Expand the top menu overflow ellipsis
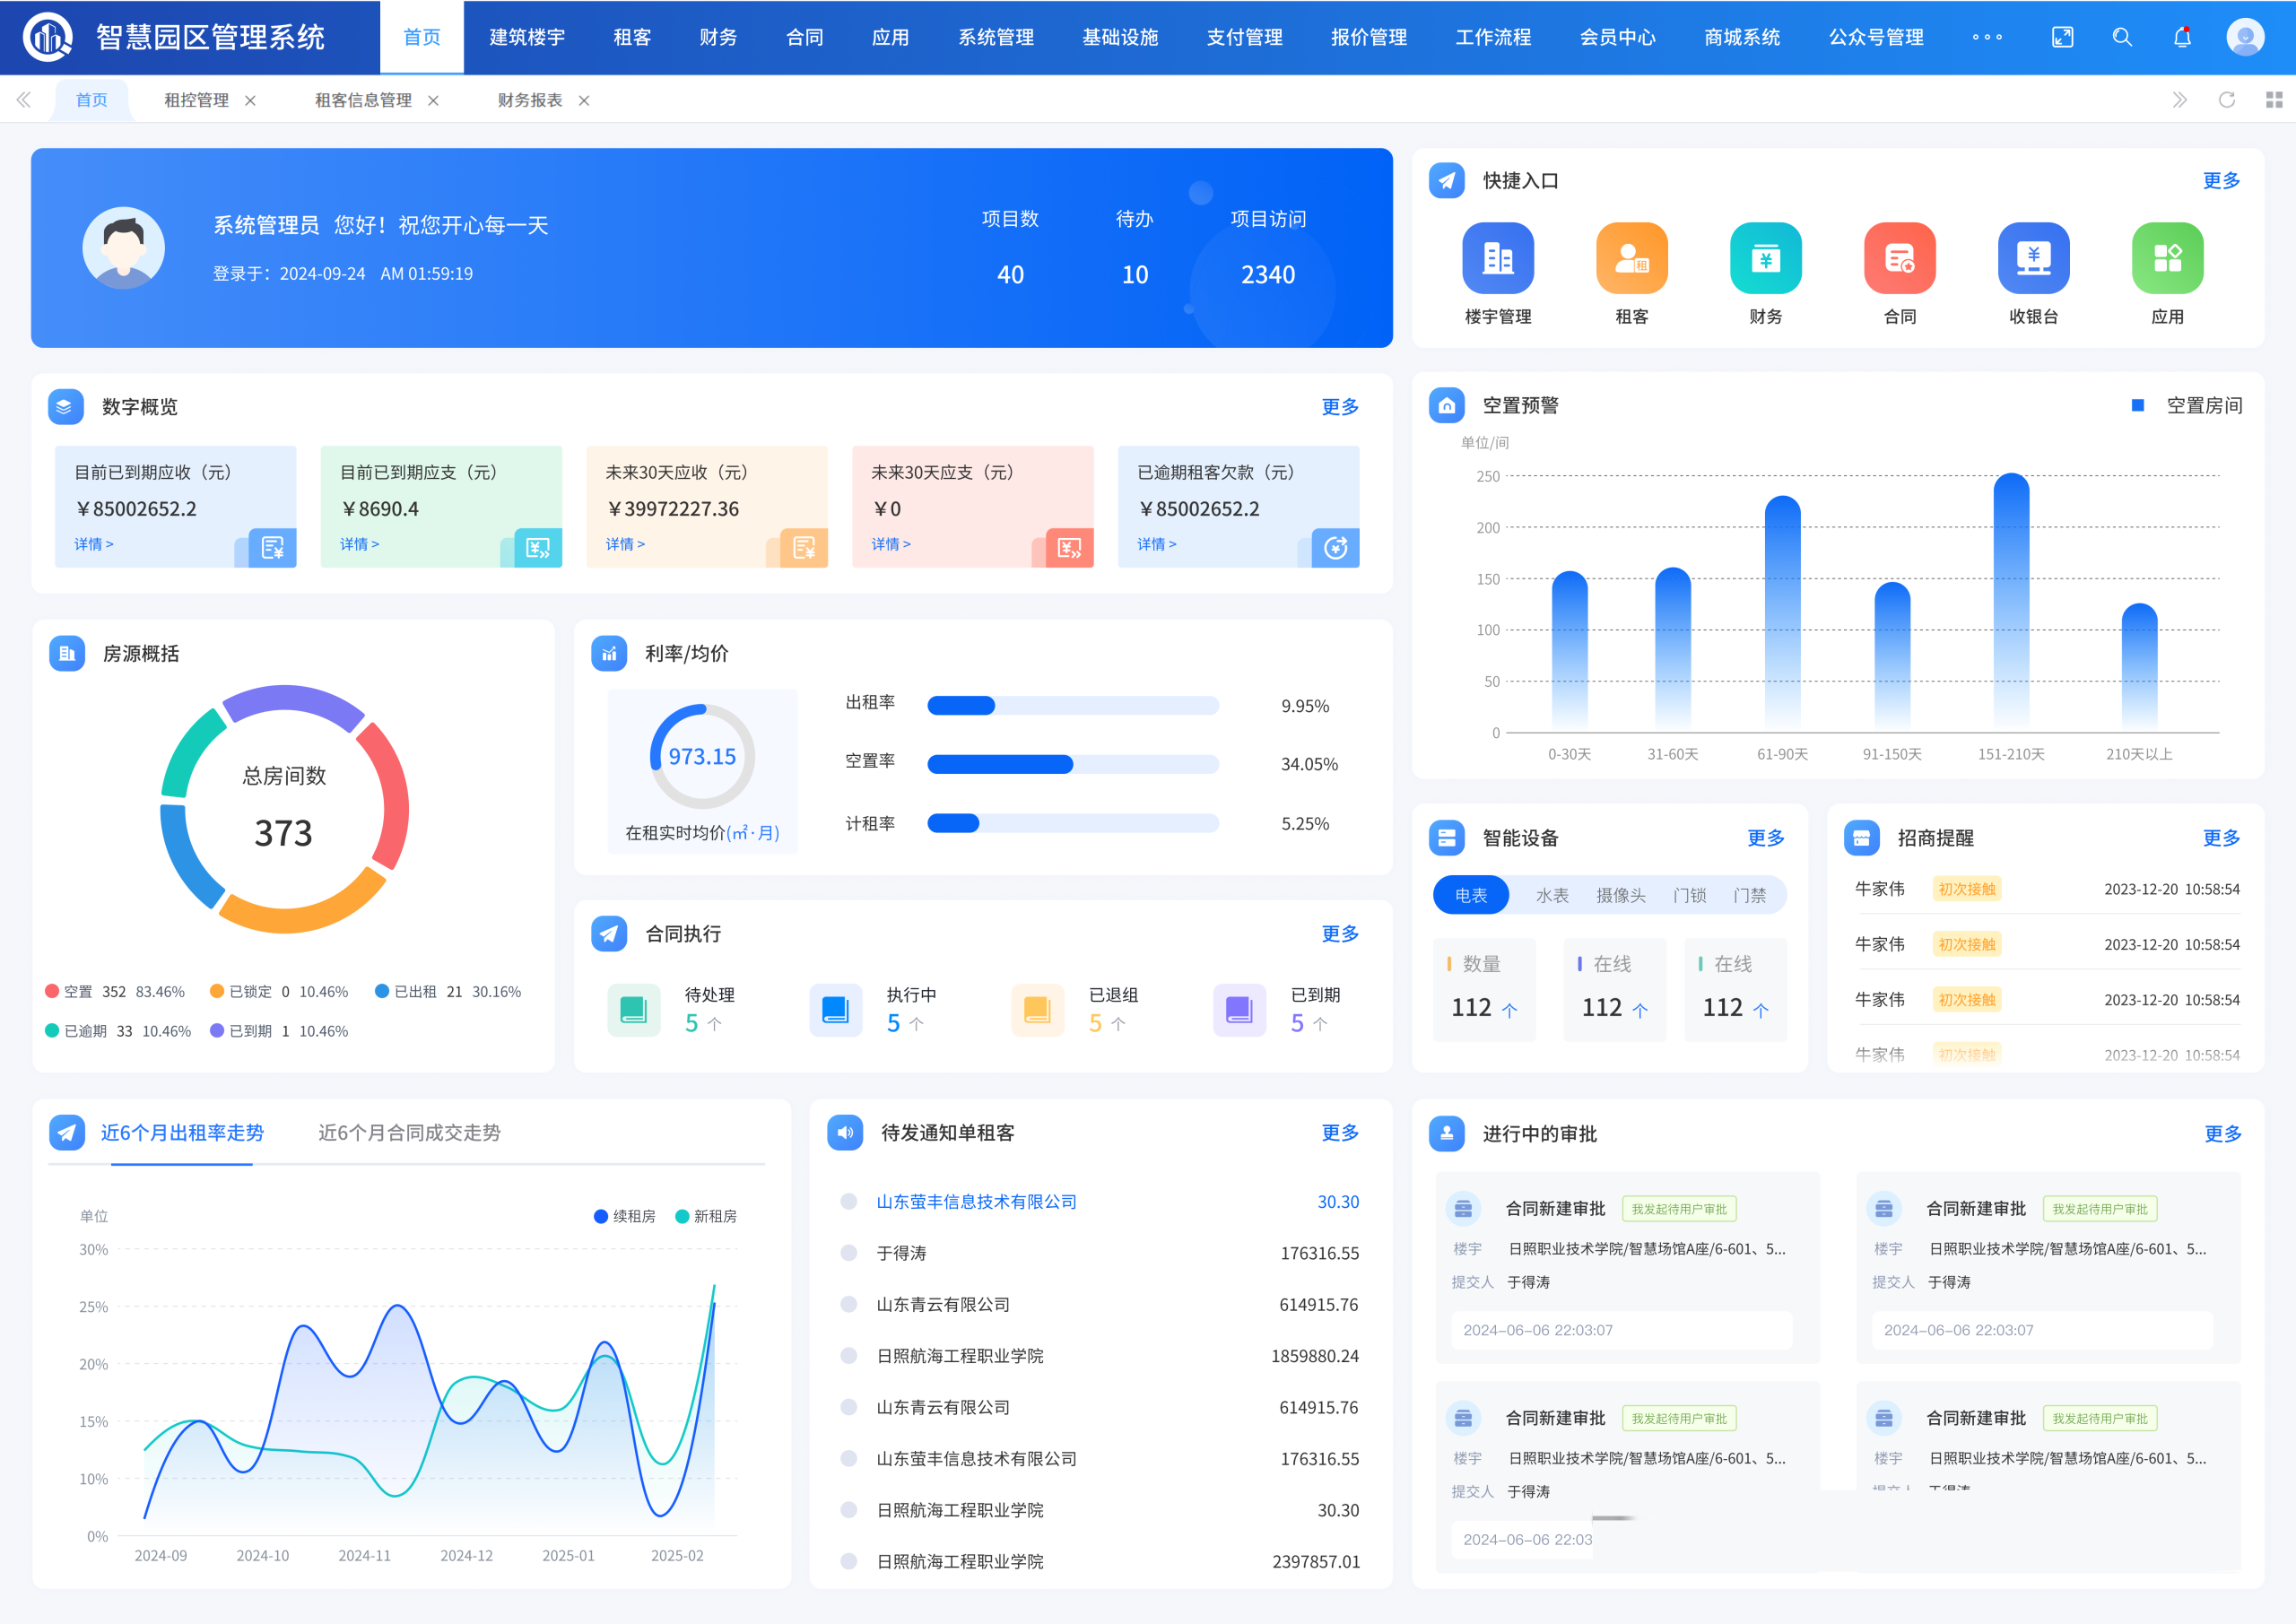 pyautogui.click(x=1986, y=37)
